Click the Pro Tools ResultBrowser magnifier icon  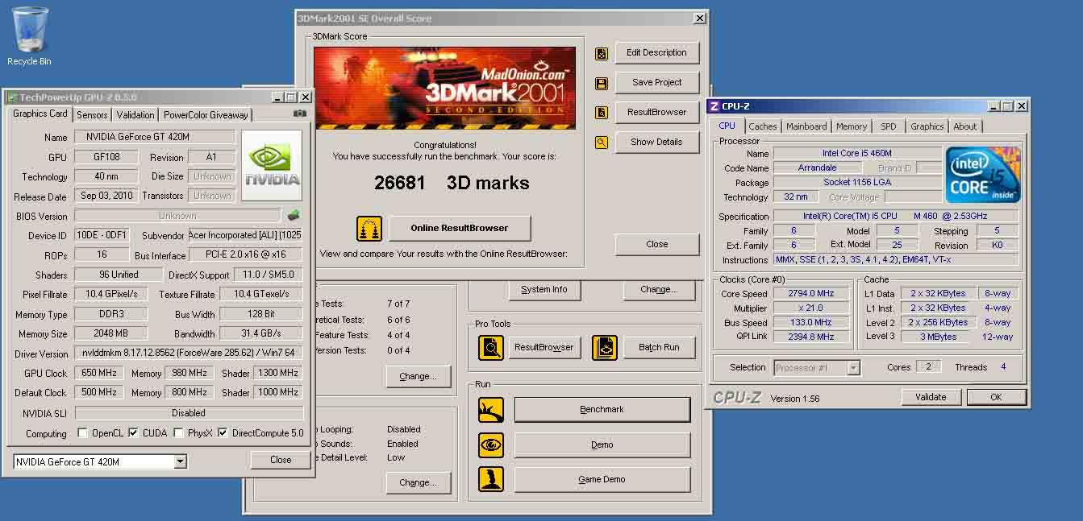(490, 347)
